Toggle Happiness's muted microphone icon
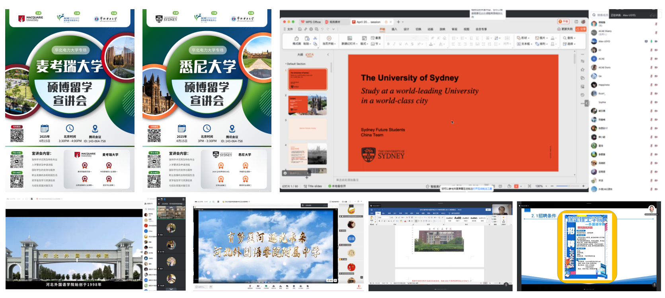This screenshot has height=298, width=665. click(651, 85)
